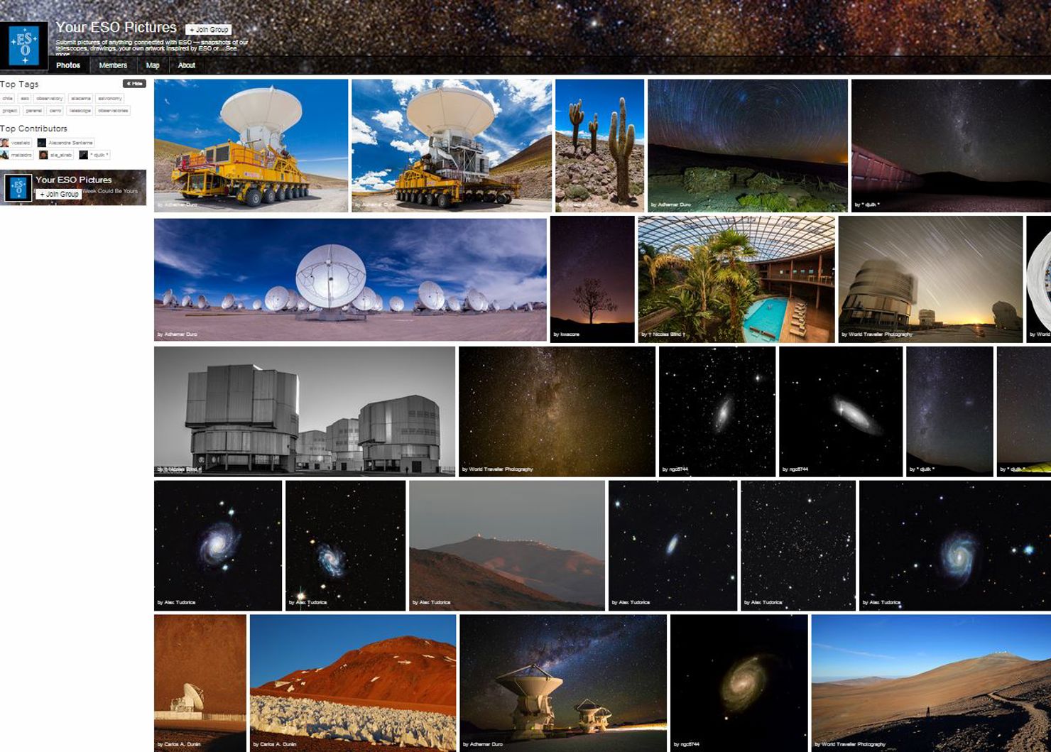This screenshot has width=1051, height=752.
Task: Click the chile tag
Action: coord(8,99)
